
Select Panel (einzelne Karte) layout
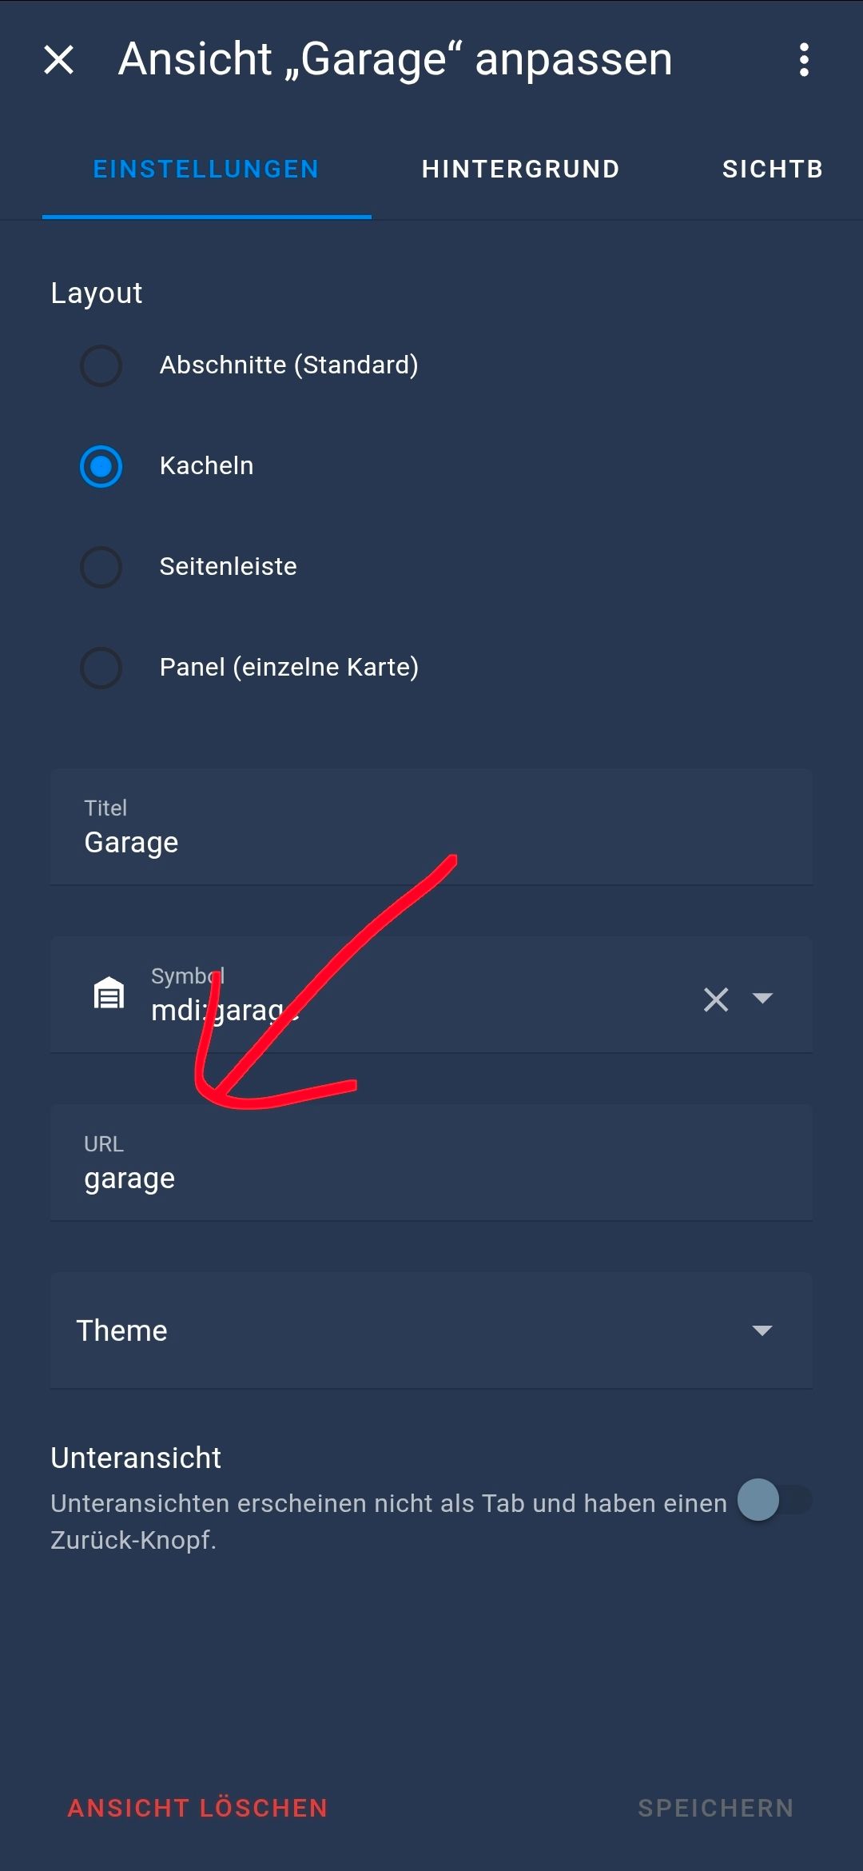point(101,668)
